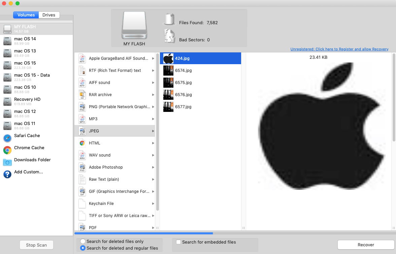Click the Recover button
The image size is (396, 254).
[366, 245]
